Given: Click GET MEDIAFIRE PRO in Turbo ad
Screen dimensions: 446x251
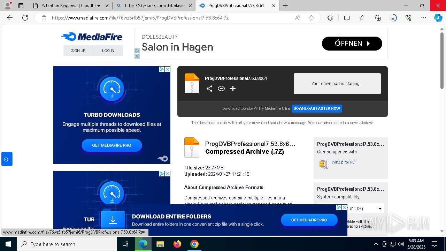Looking at the screenshot, I should (111, 145).
